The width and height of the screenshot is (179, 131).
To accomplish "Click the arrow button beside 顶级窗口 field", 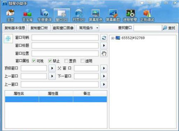I will point(52,68).
